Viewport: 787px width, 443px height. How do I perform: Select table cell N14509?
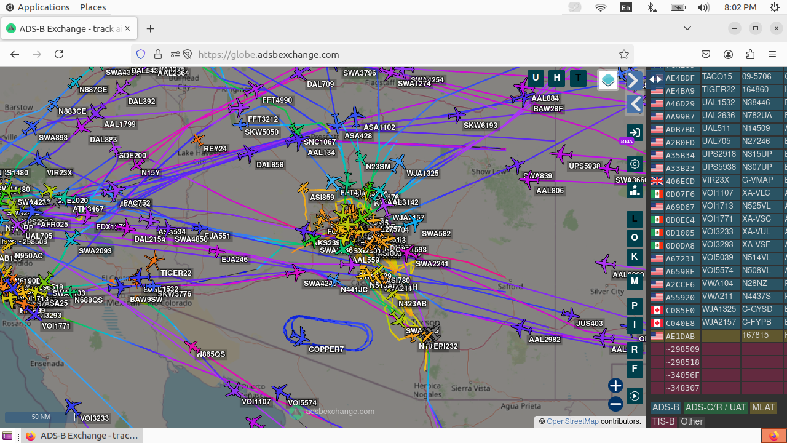[x=761, y=129]
